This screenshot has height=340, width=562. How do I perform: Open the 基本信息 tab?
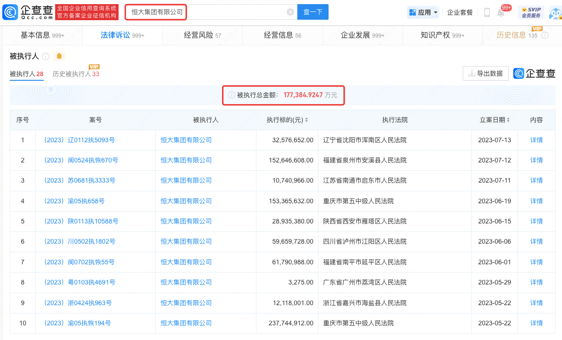point(42,35)
